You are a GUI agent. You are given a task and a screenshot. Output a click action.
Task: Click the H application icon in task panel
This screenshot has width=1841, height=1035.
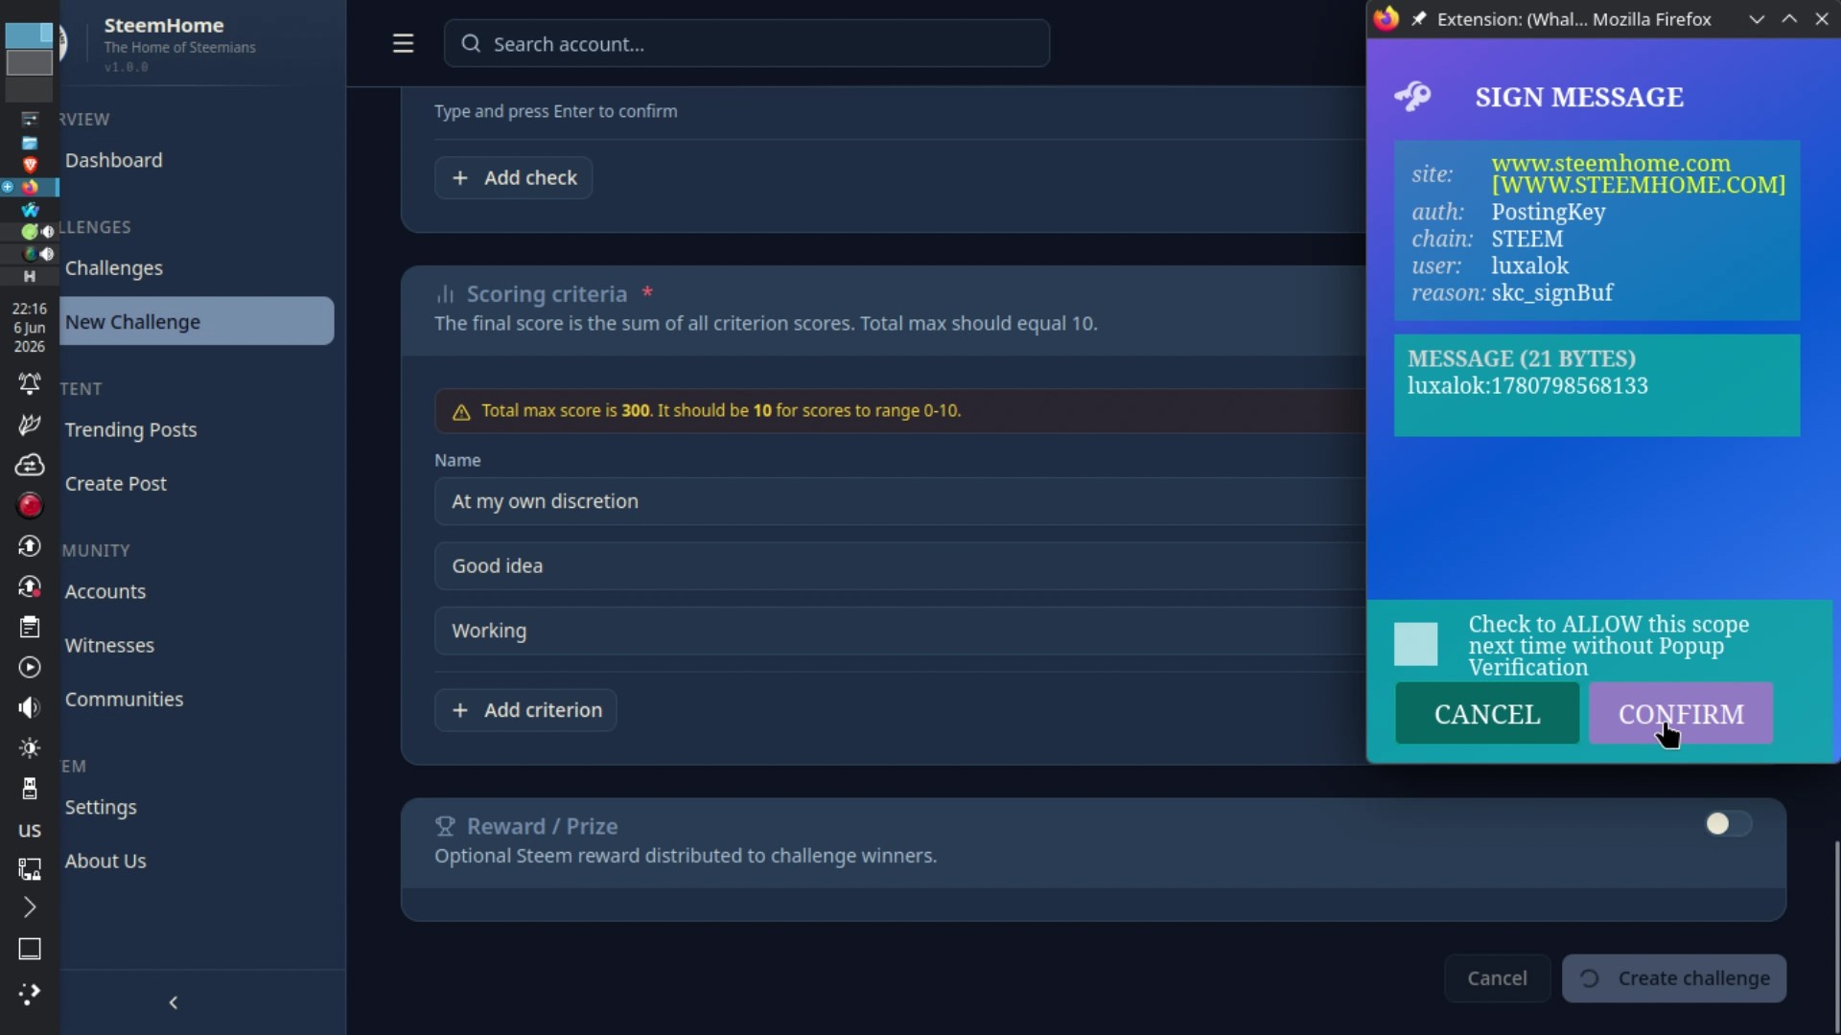click(x=30, y=276)
